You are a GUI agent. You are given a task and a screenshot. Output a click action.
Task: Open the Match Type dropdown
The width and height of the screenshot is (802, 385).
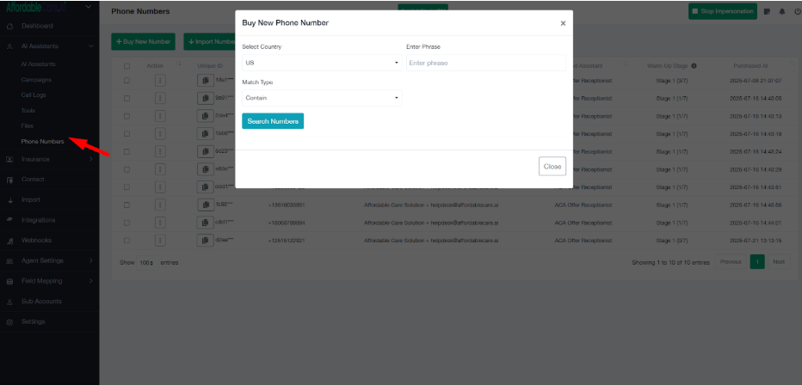[321, 98]
